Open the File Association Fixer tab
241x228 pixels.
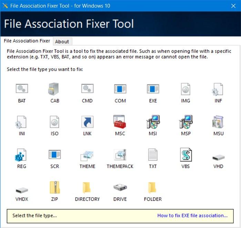tap(27, 41)
